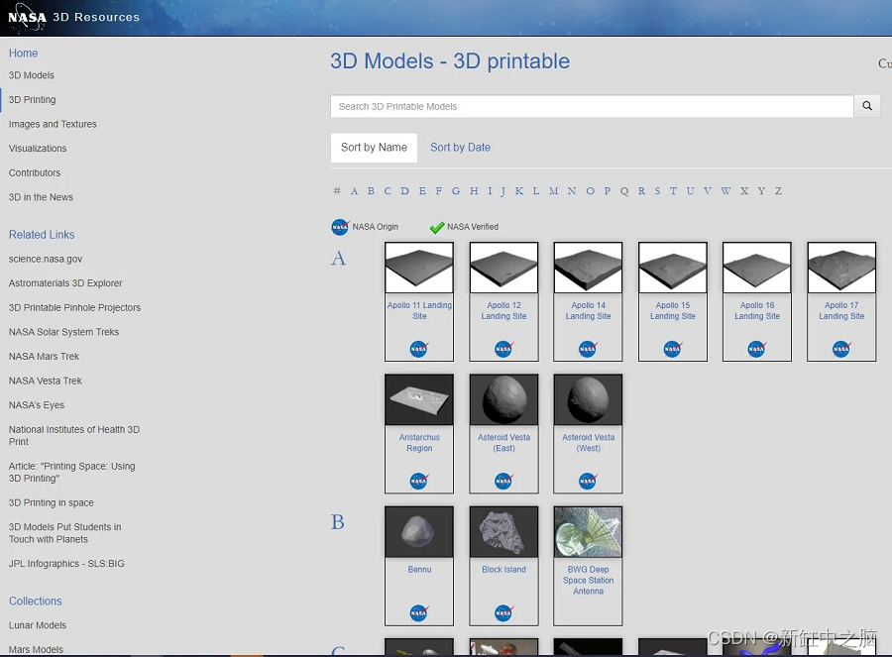Open 3D Printable Pinhole Projectors link
The width and height of the screenshot is (892, 657).
[74, 308]
